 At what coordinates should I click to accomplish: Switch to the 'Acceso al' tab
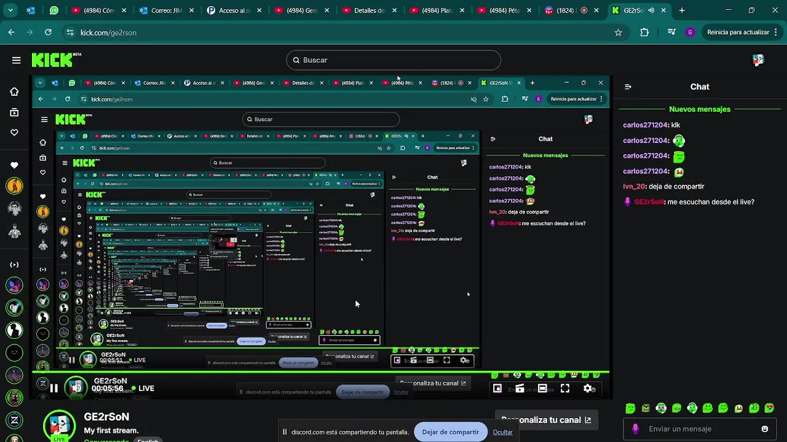pos(232,10)
